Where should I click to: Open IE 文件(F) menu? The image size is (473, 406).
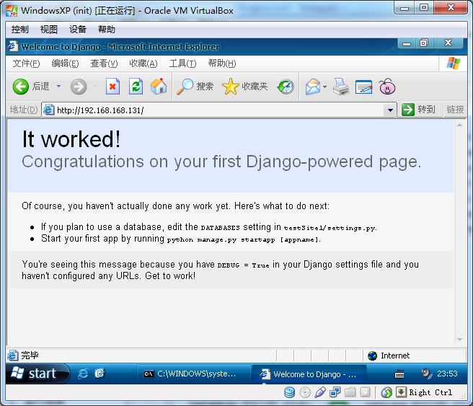26,63
